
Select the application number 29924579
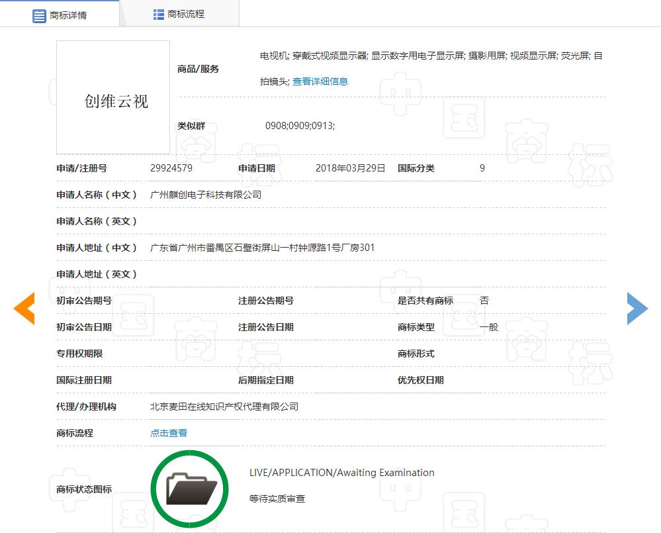171,168
